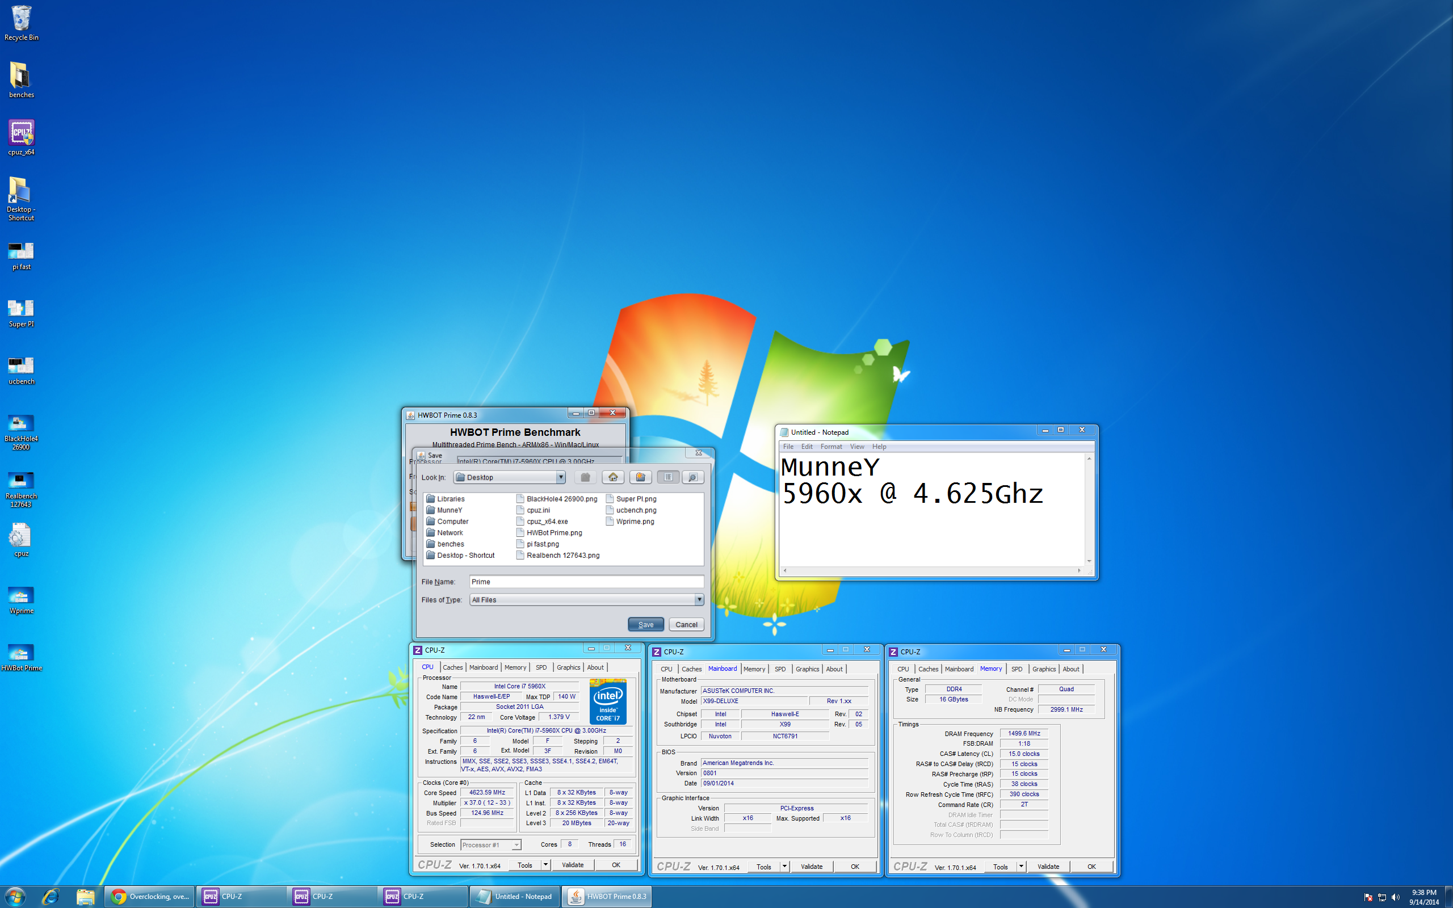Click Validate in first CPU-Z window
Screen dimensions: 1453x908
click(x=572, y=865)
